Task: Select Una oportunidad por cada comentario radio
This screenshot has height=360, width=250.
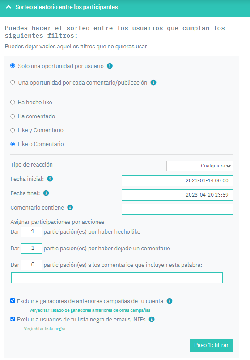Action: coord(13,82)
